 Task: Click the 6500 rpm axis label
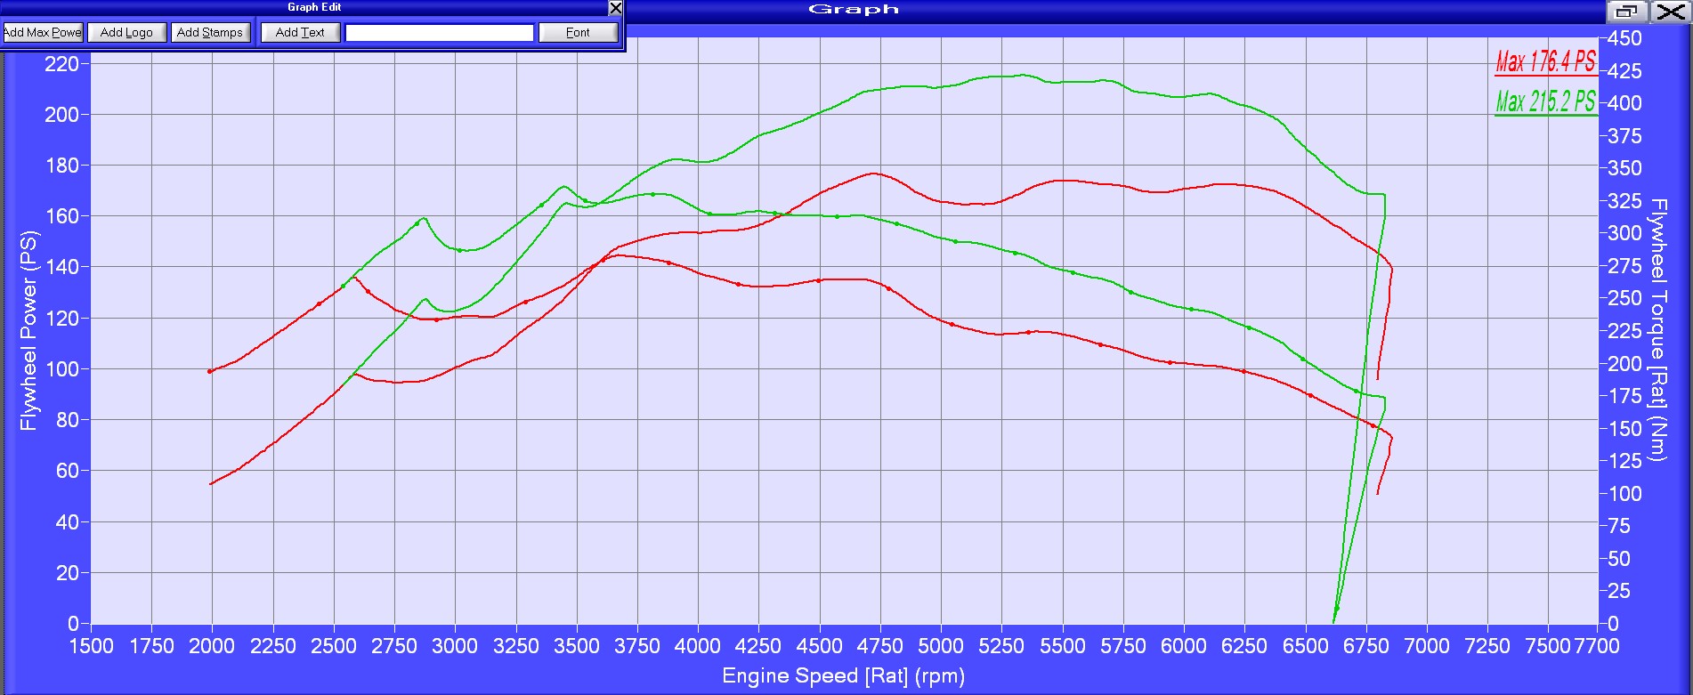coord(1305,647)
